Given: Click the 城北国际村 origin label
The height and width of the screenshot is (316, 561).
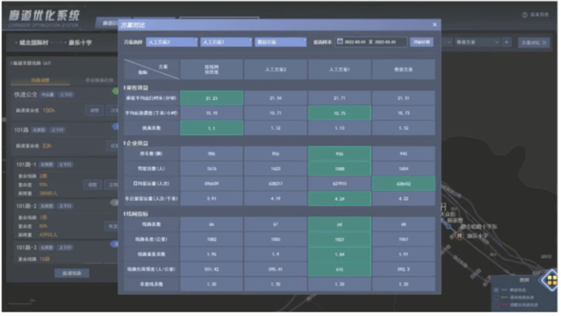Looking at the screenshot, I should [x=33, y=42].
